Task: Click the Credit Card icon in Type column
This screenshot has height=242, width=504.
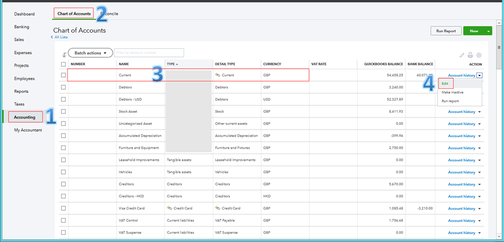Action: click(170, 208)
